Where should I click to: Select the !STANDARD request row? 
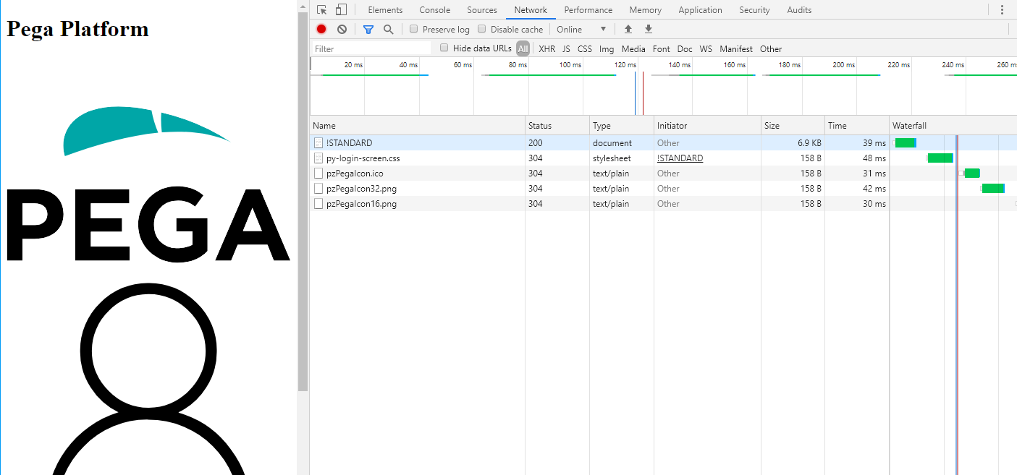click(663, 143)
